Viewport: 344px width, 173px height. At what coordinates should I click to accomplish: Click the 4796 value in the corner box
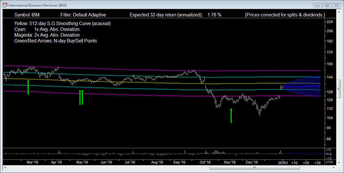click(329, 162)
